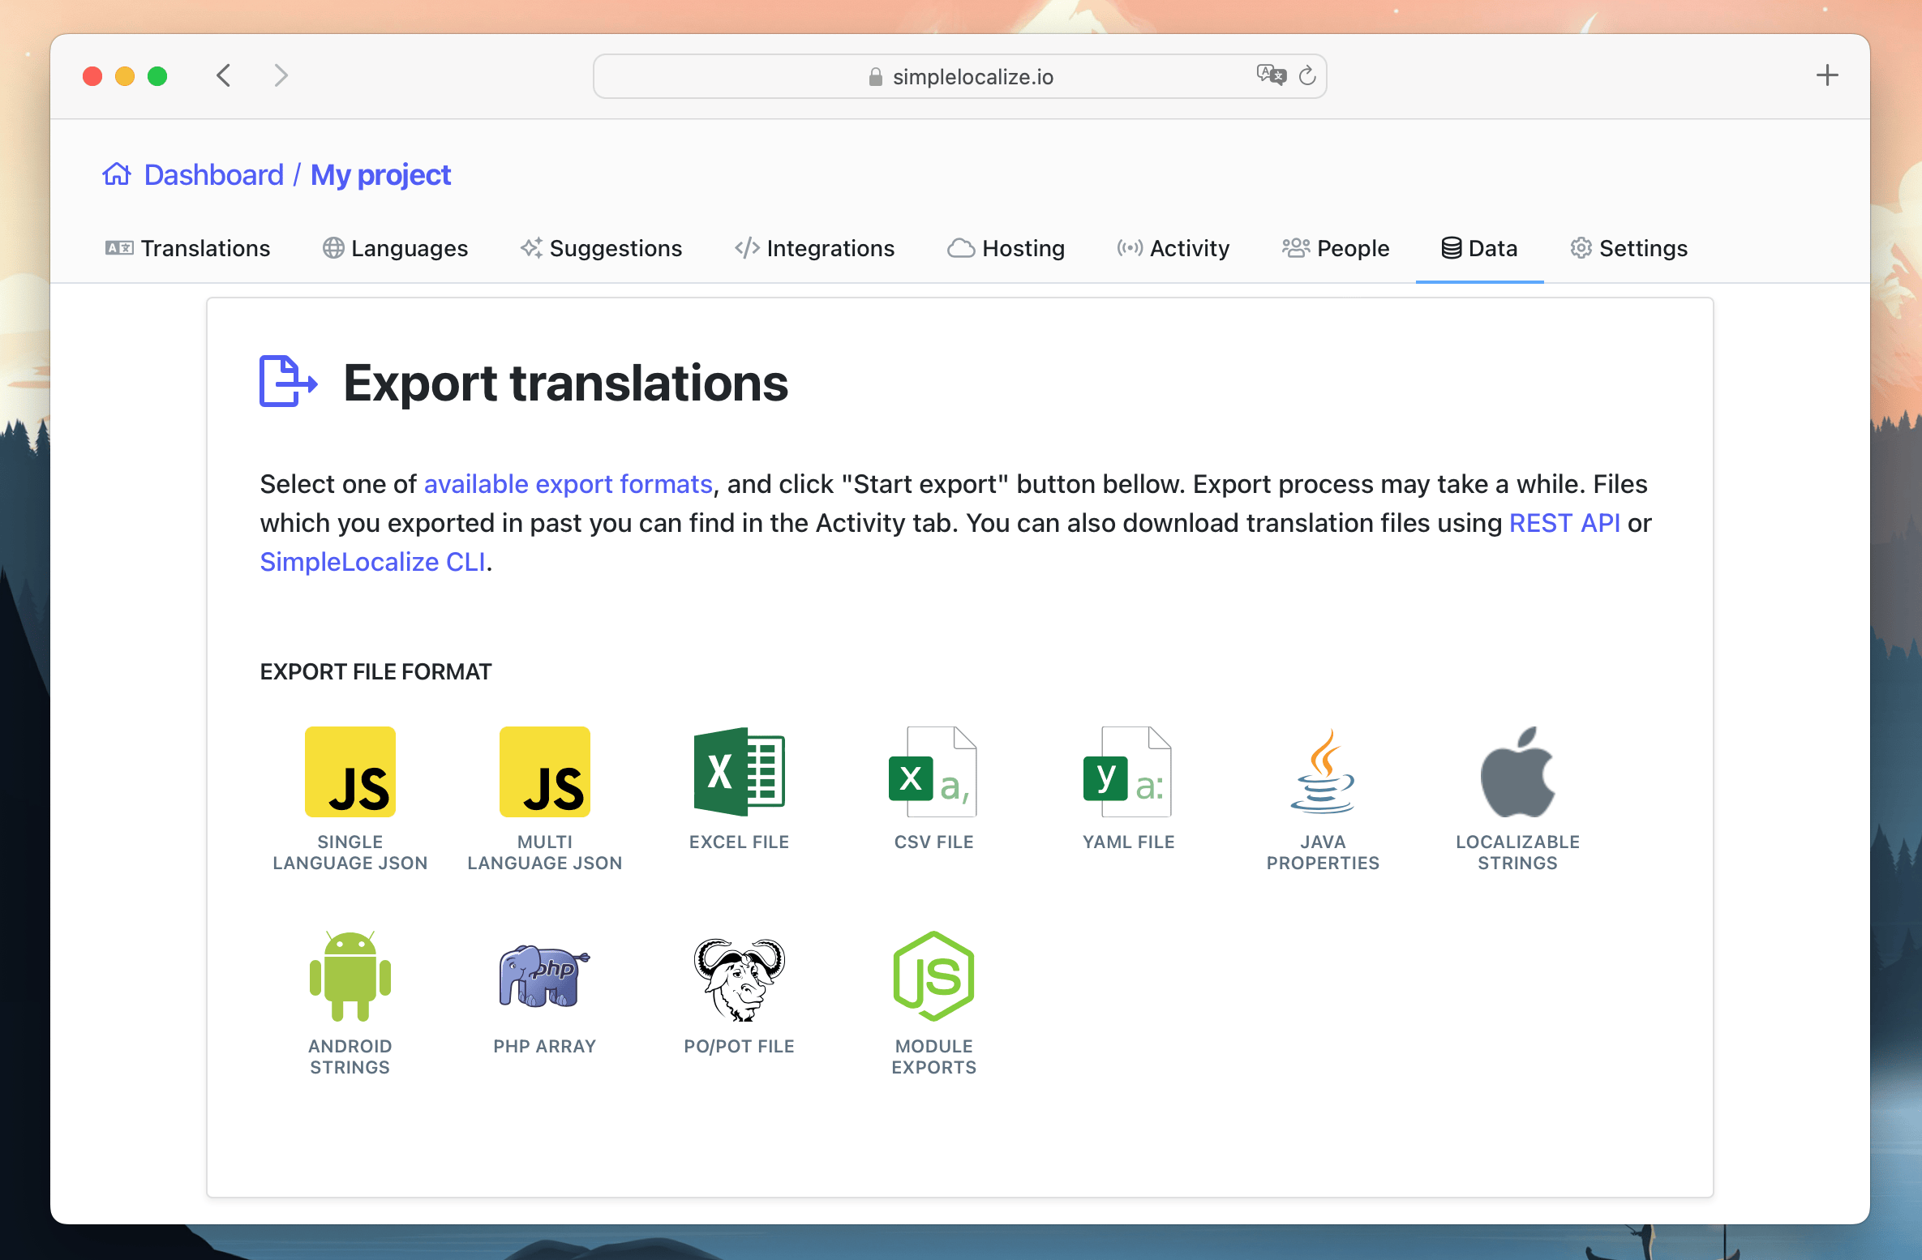Go back with the browser back arrow
Screen dimensions: 1922x1260
point(225,75)
